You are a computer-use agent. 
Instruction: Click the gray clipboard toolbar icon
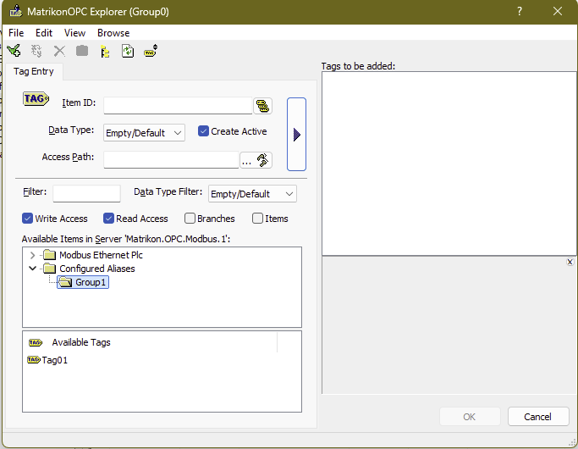click(x=82, y=51)
